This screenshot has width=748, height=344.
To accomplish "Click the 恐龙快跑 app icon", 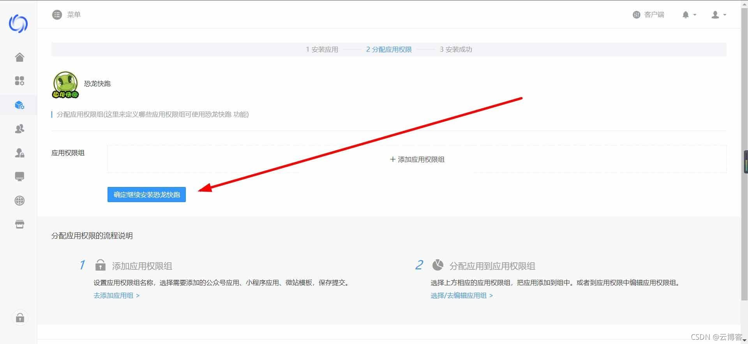I will [x=65, y=84].
